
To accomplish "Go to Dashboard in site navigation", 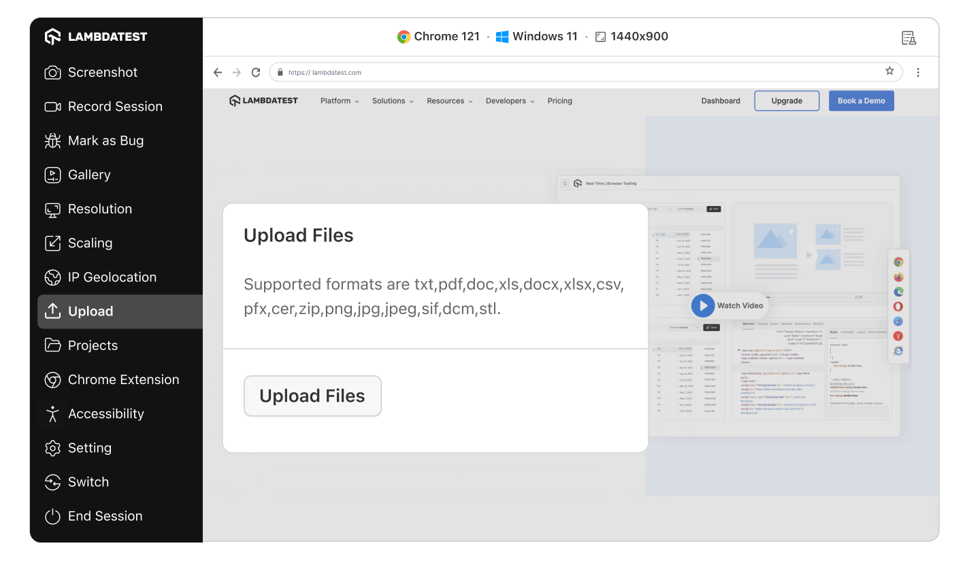I will 721,101.
